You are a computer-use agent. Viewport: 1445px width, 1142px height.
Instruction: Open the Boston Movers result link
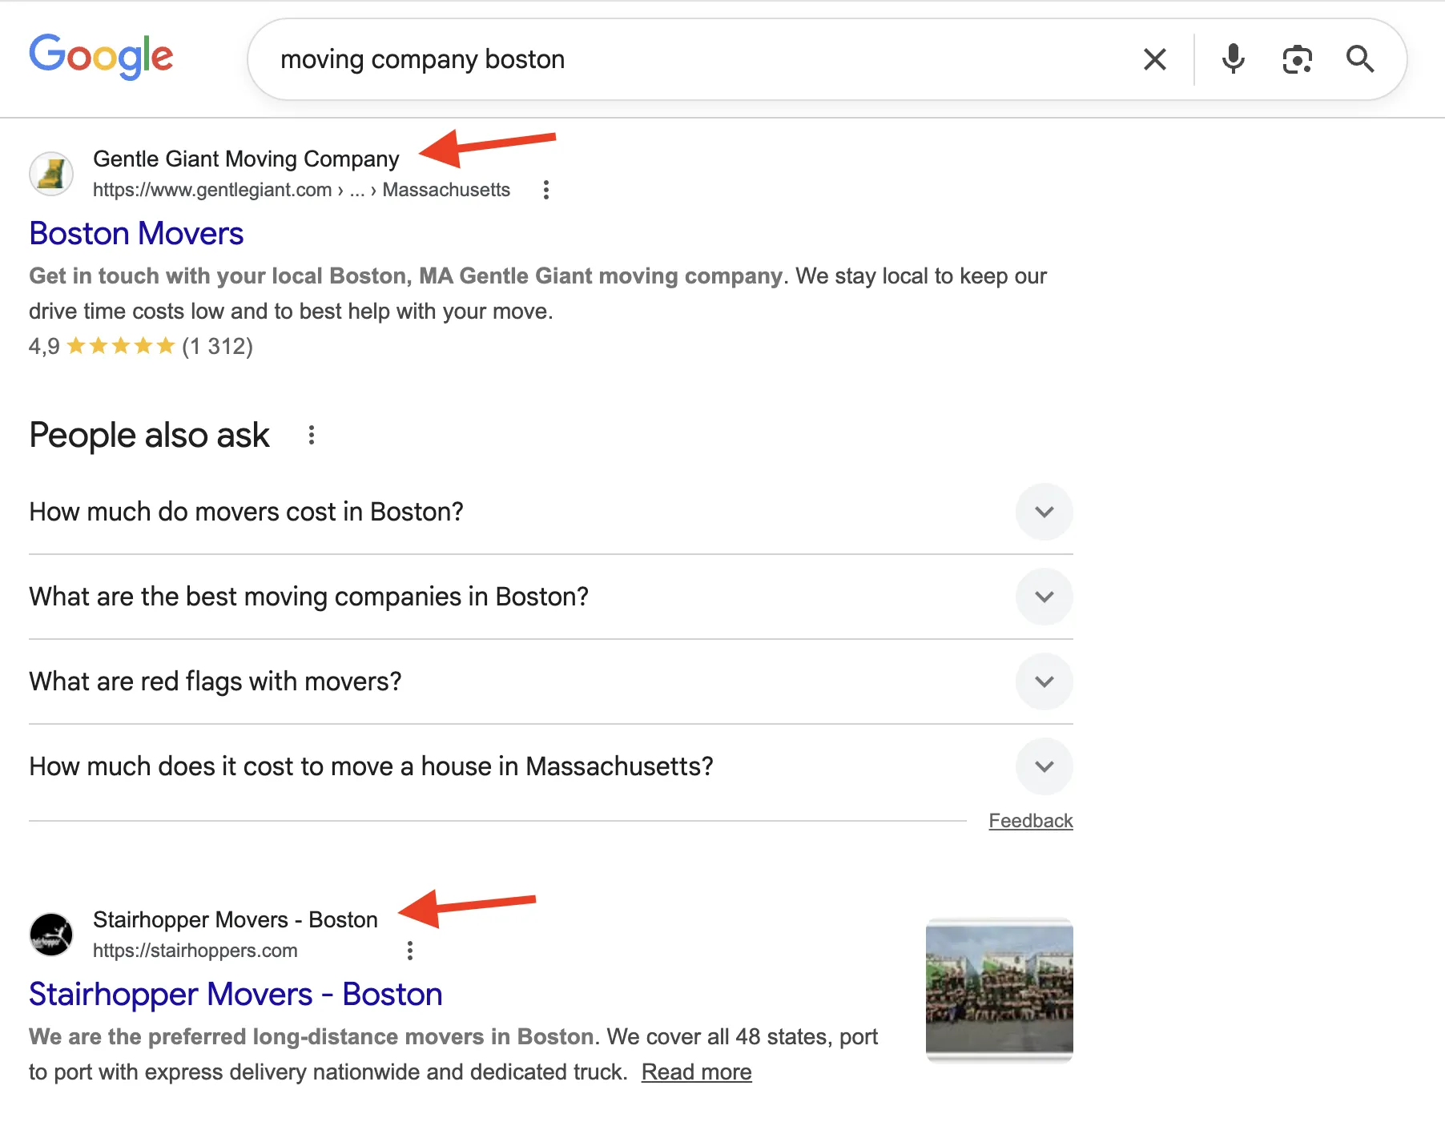click(135, 233)
